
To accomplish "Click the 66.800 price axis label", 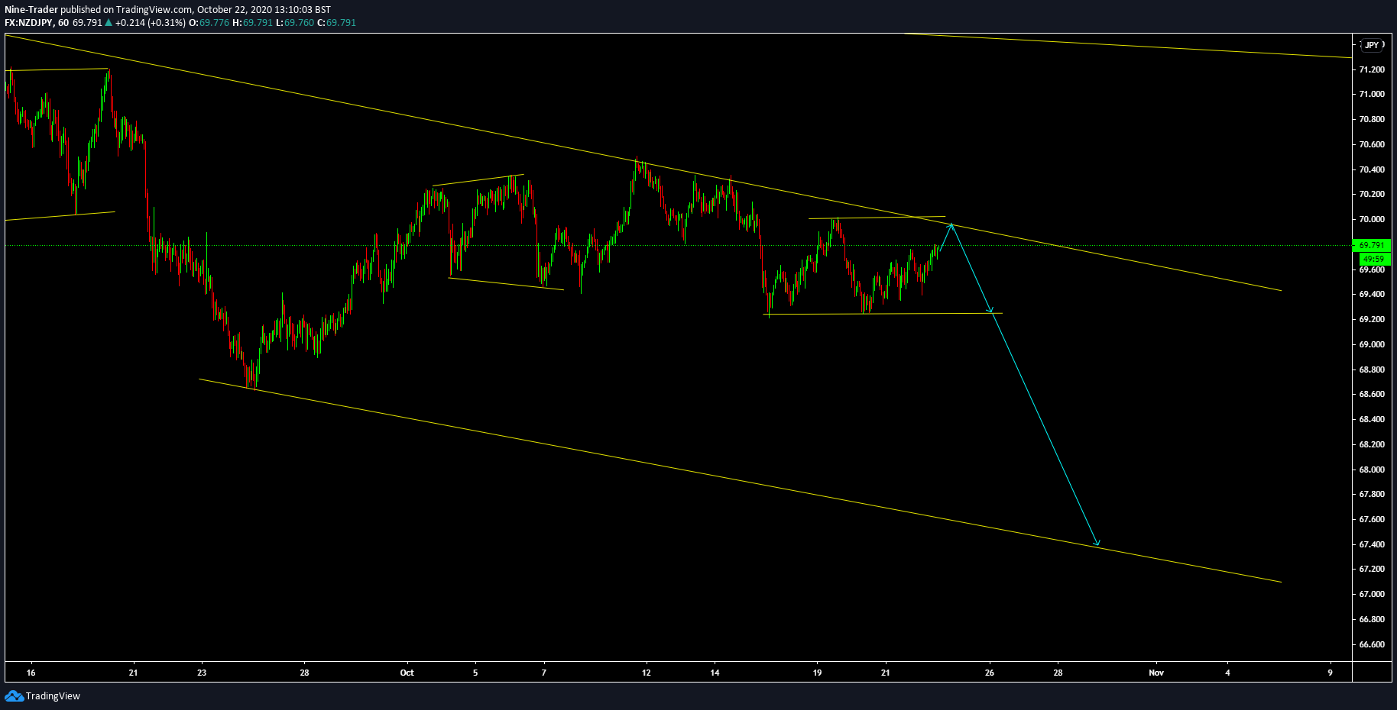I will click(x=1372, y=619).
